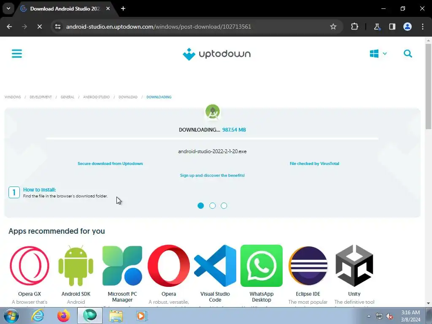The height and width of the screenshot is (324, 432).
Task: Click the Android Studio app icon
Action: (213, 112)
